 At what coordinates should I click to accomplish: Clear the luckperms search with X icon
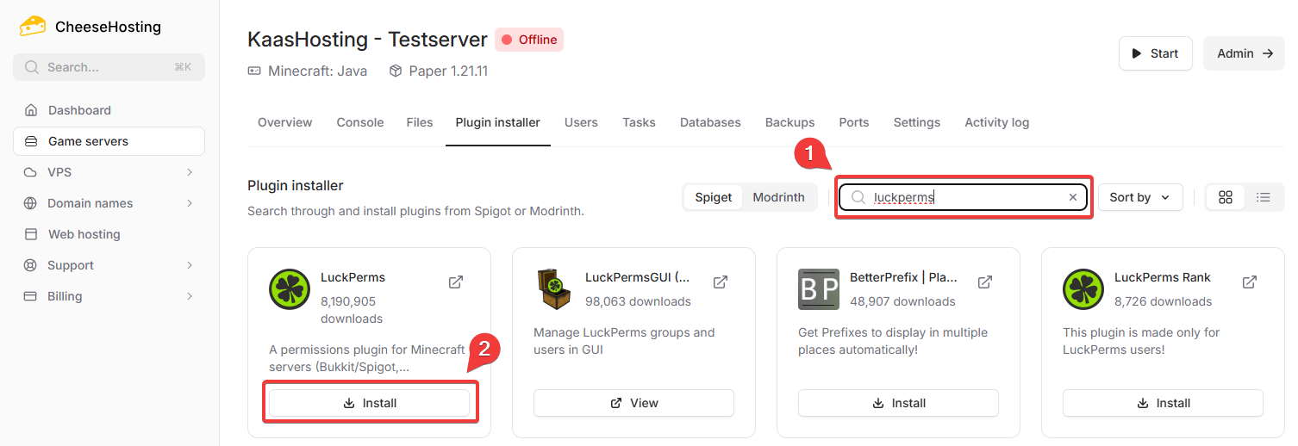point(1073,197)
